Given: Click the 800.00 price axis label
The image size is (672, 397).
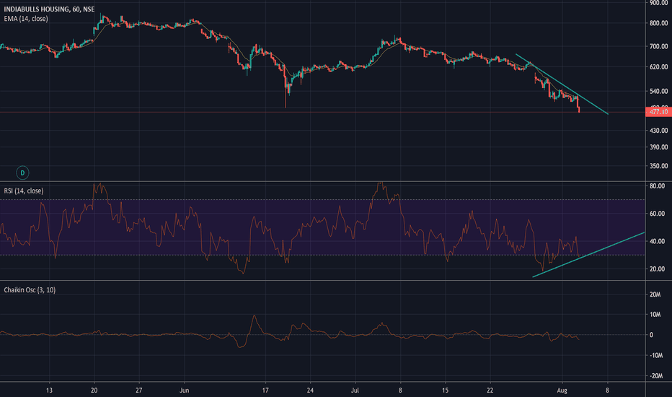Looking at the screenshot, I should pyautogui.click(x=659, y=23).
